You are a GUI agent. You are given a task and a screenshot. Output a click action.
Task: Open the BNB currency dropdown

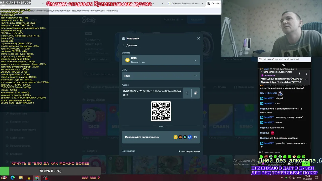pos(161,60)
